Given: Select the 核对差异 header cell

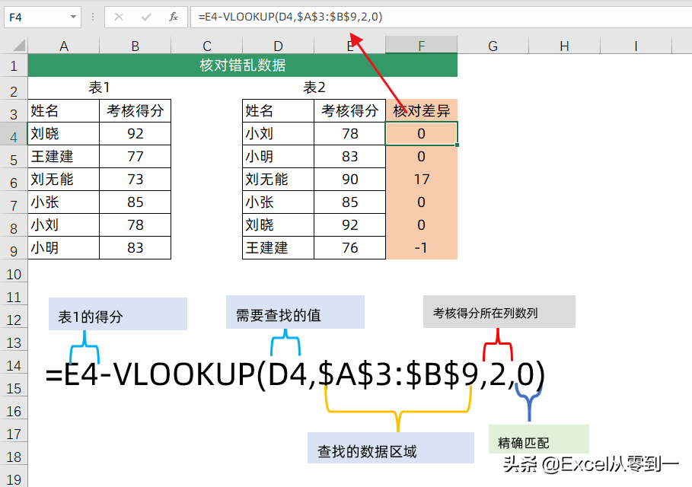Looking at the screenshot, I should pyautogui.click(x=421, y=111).
